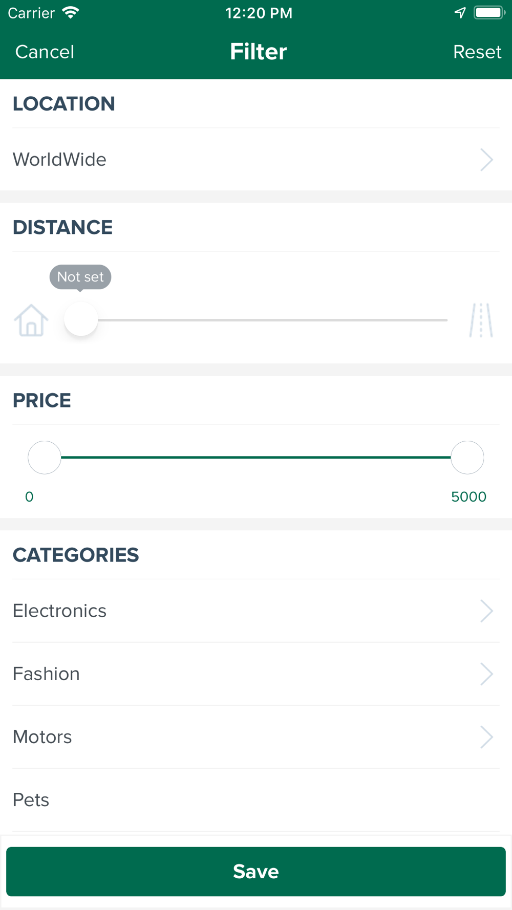Expand the Electronics category chevron
The height and width of the screenshot is (910, 512).
coord(486,611)
